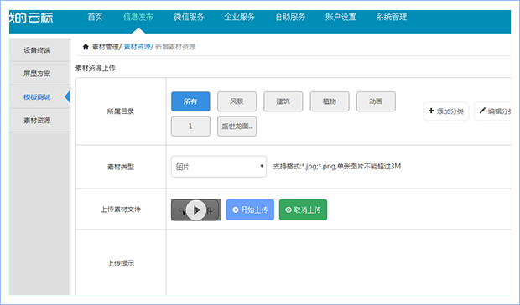The height and width of the screenshot is (305, 520).
Task: Select the 动画 category button
Action: click(376, 101)
